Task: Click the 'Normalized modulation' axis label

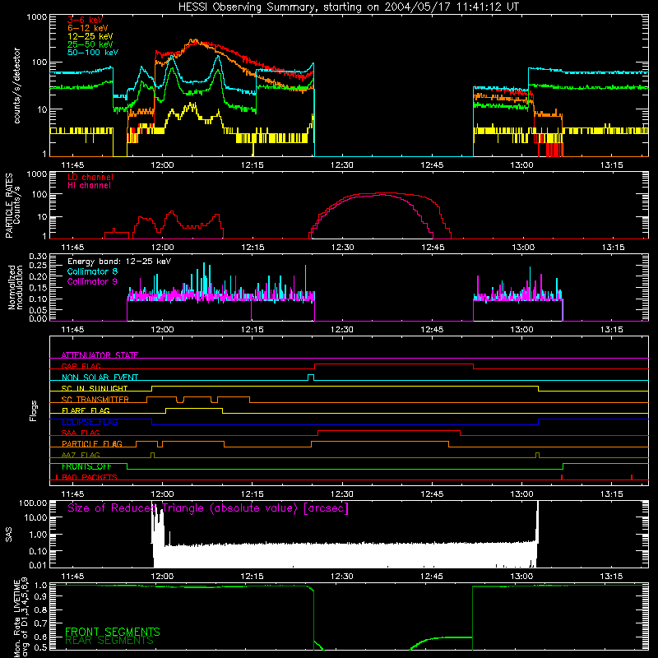Action: (16, 287)
